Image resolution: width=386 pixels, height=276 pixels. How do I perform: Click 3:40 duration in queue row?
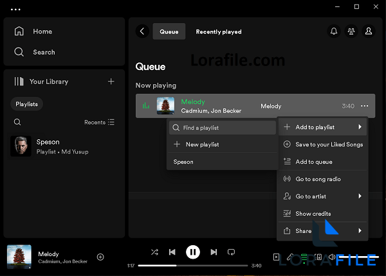click(x=348, y=106)
